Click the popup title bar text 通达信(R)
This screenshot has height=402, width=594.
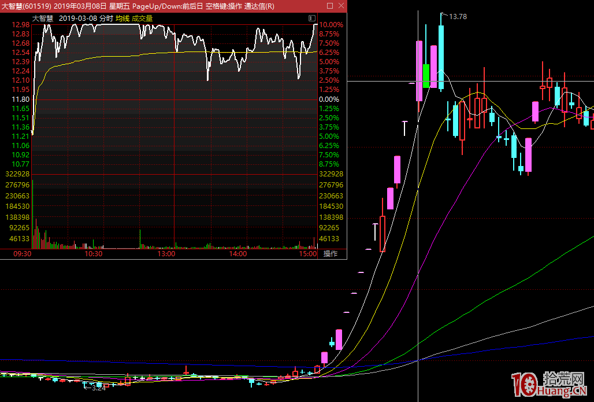pyautogui.click(x=259, y=6)
